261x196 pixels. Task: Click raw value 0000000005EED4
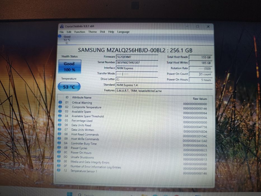pyautogui.click(x=195, y=132)
